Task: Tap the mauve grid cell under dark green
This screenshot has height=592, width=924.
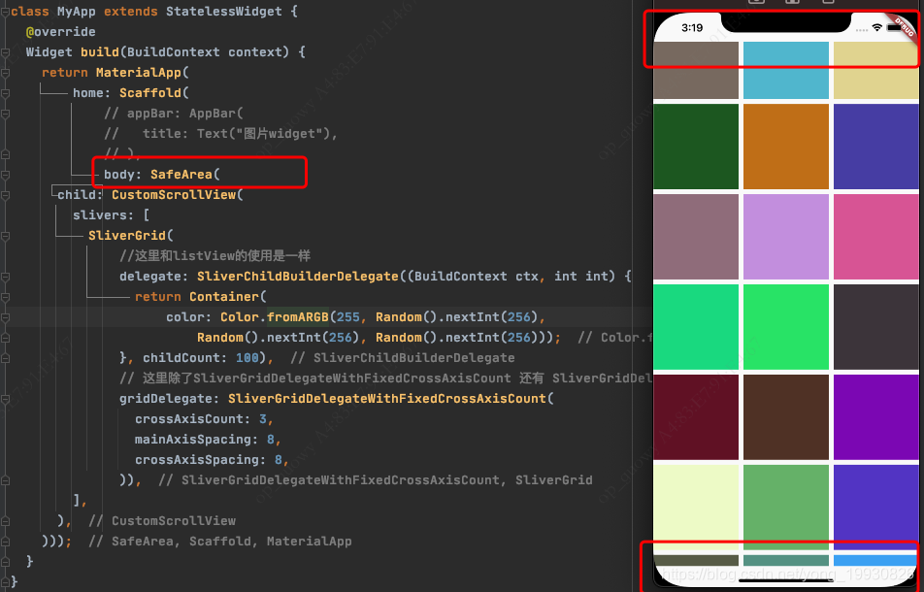Action: pos(696,237)
